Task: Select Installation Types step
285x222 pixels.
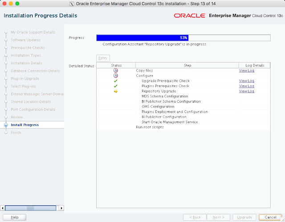Action: point(26,55)
